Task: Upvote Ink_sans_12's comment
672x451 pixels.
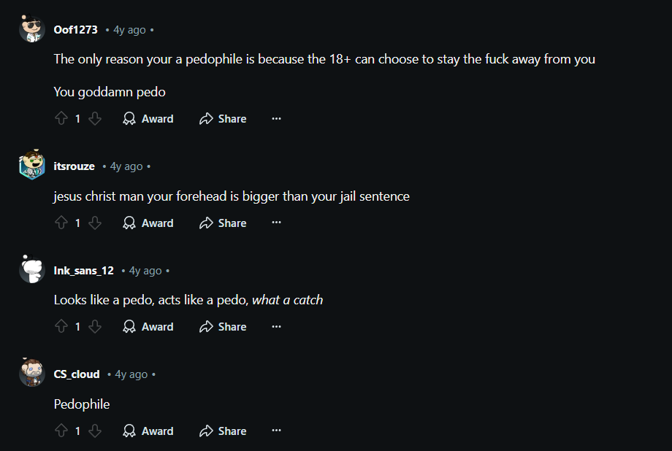Action: 61,326
